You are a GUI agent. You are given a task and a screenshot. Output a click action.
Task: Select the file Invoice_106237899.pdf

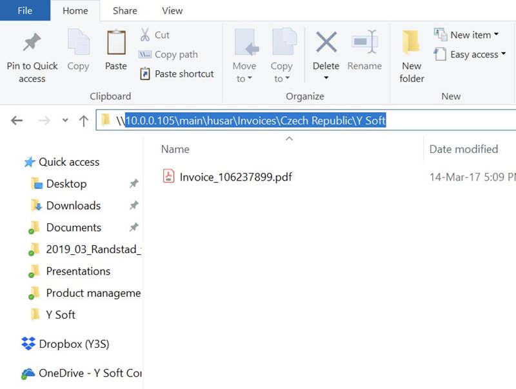tap(235, 177)
